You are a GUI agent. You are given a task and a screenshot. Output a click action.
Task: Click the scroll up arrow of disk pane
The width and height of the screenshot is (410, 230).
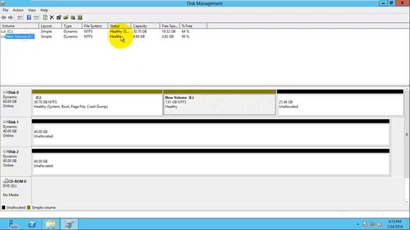click(407, 89)
